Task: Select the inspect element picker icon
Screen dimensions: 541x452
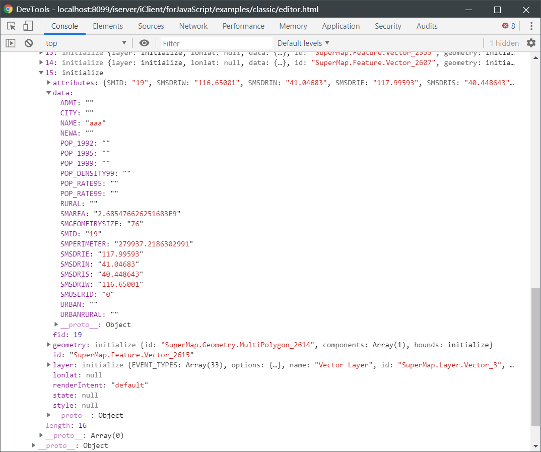Action: pos(11,26)
